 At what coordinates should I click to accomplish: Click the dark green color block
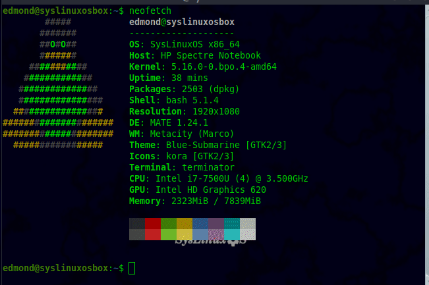point(169,224)
